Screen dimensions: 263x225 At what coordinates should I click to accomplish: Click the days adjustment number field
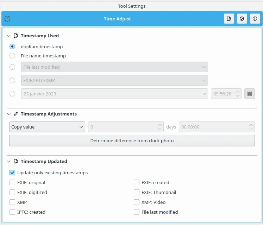click(123, 127)
